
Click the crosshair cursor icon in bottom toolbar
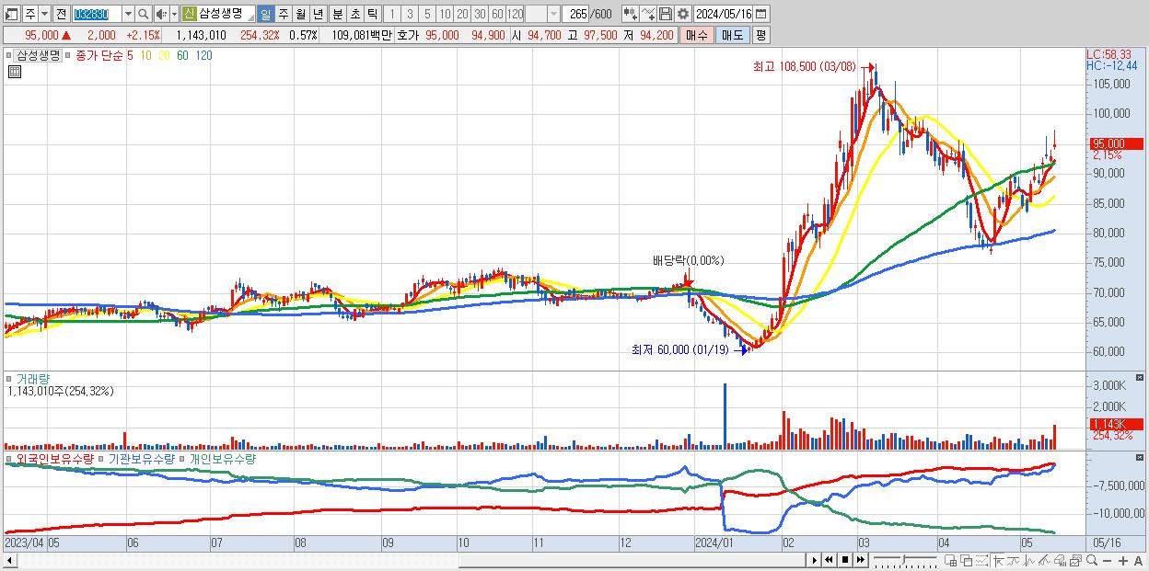point(998,559)
